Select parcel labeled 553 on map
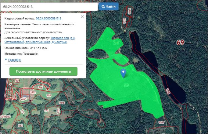This screenshot has width=208, height=134. (x=20, y=125)
